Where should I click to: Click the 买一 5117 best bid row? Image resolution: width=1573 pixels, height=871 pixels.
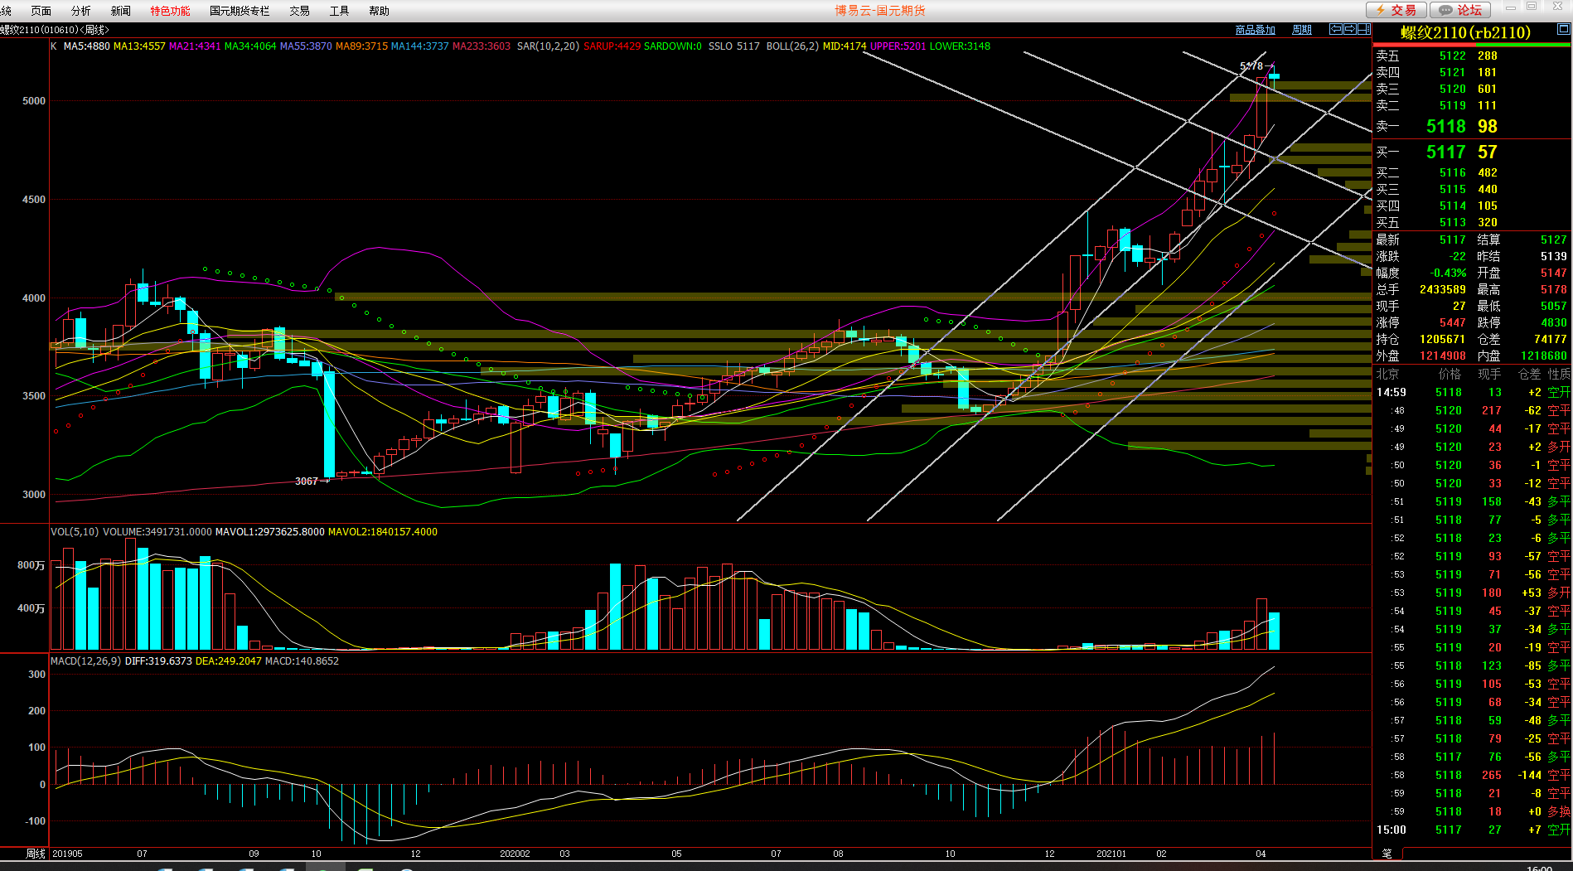1472,152
